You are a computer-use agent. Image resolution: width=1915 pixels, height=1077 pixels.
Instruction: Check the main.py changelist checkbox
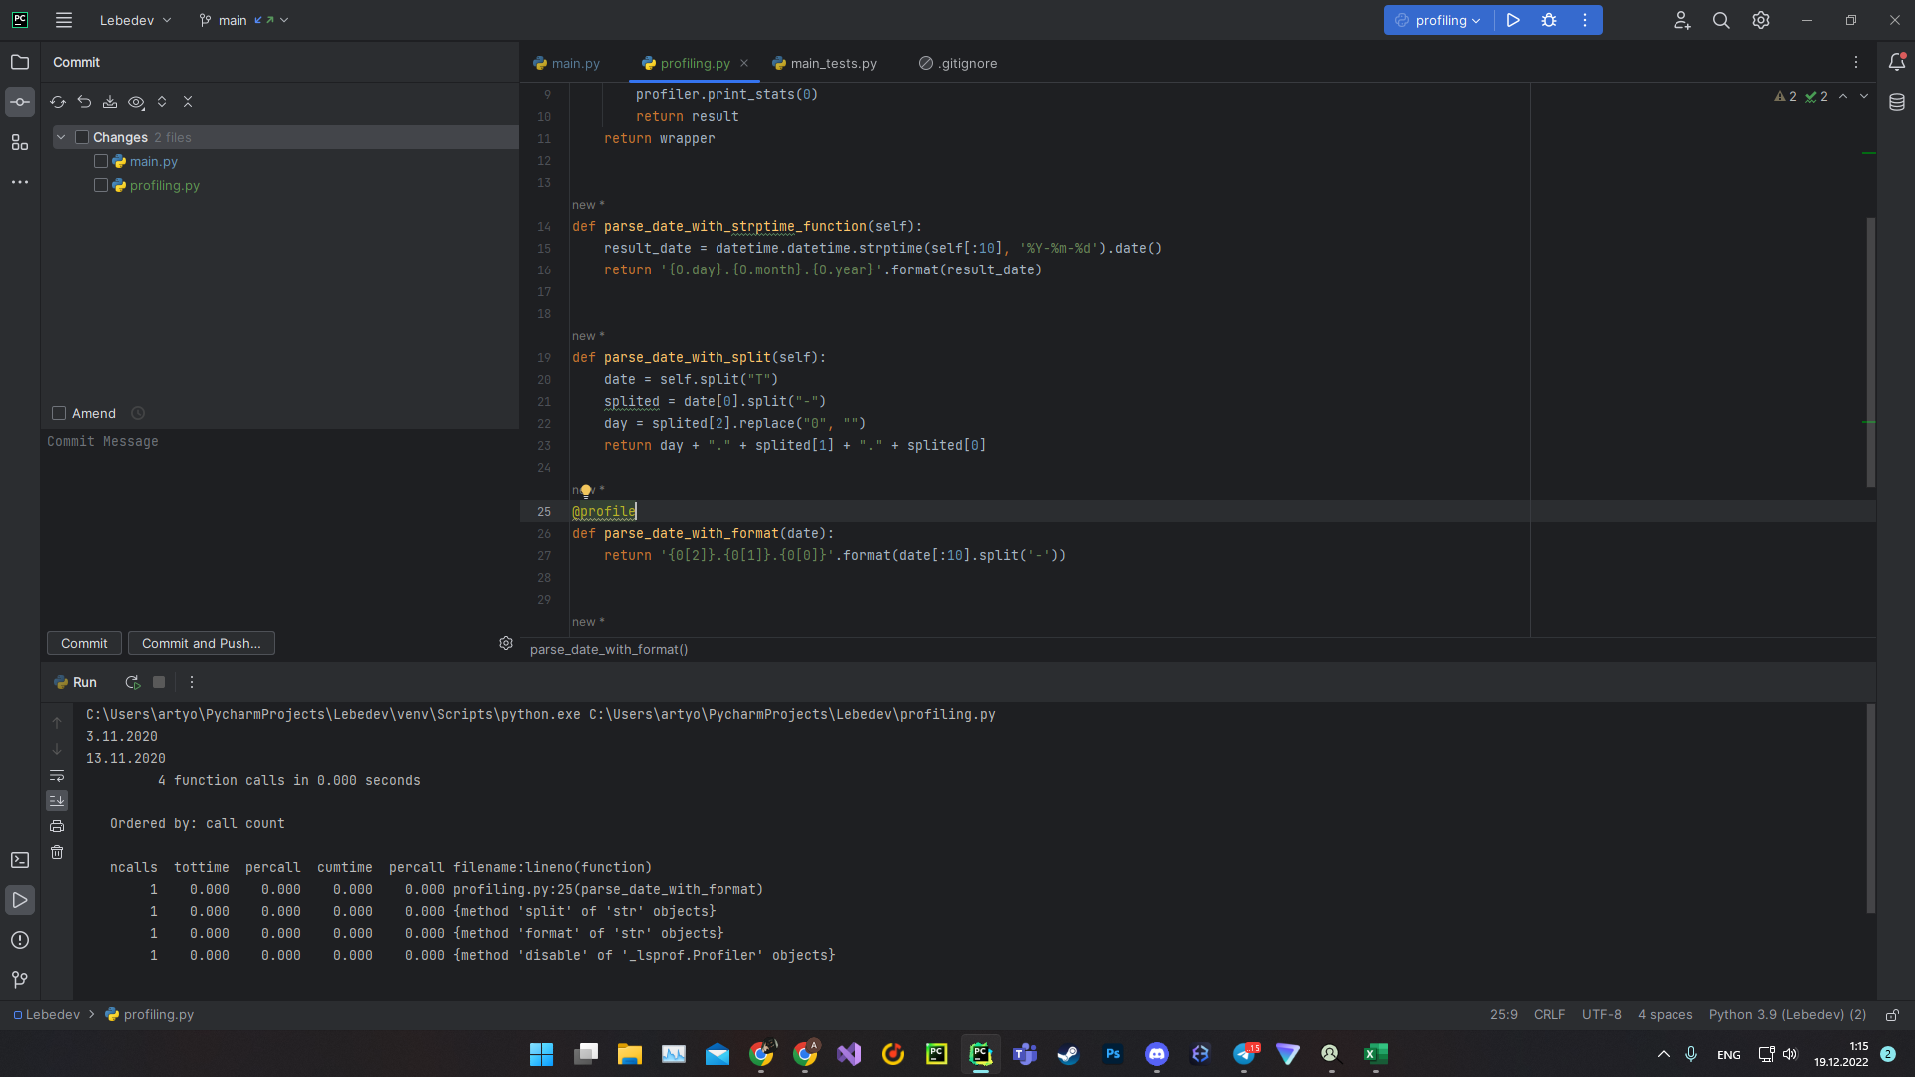(100, 161)
